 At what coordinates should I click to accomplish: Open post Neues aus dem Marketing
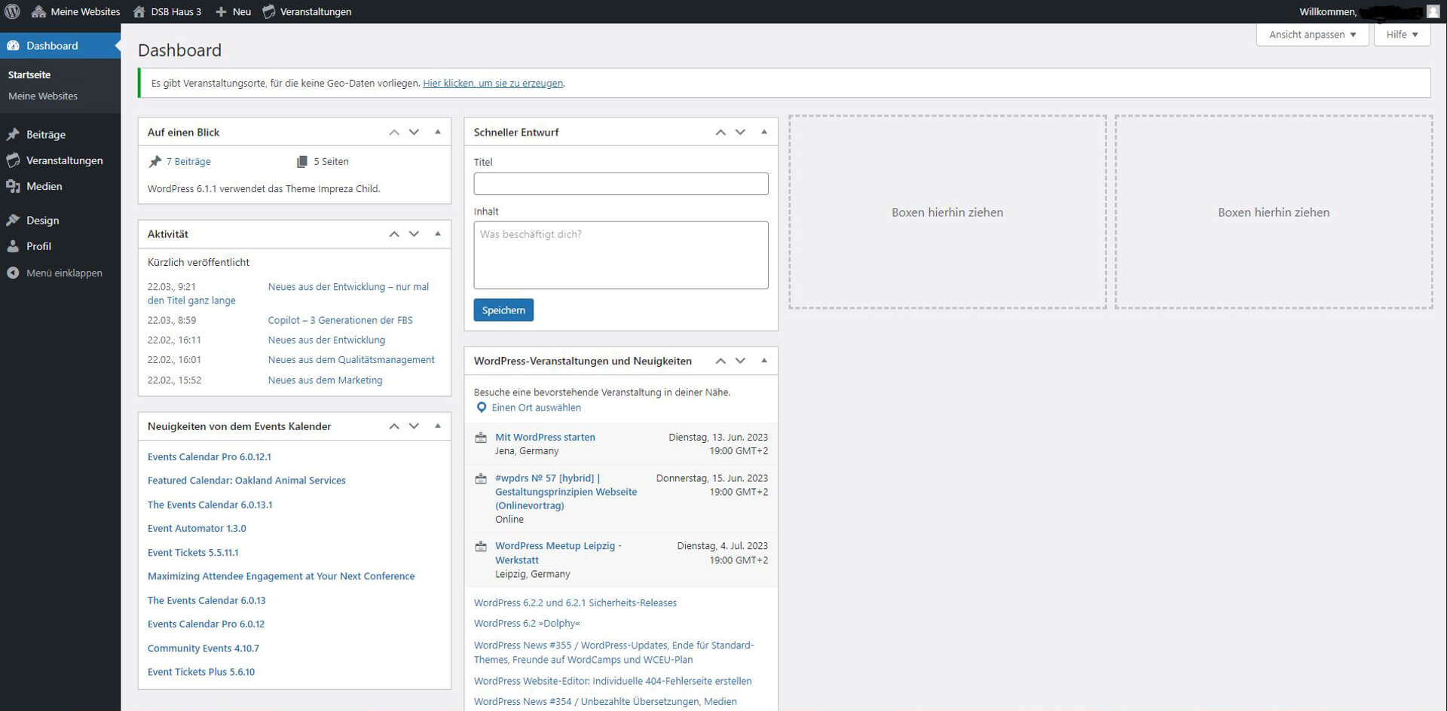pyautogui.click(x=325, y=380)
